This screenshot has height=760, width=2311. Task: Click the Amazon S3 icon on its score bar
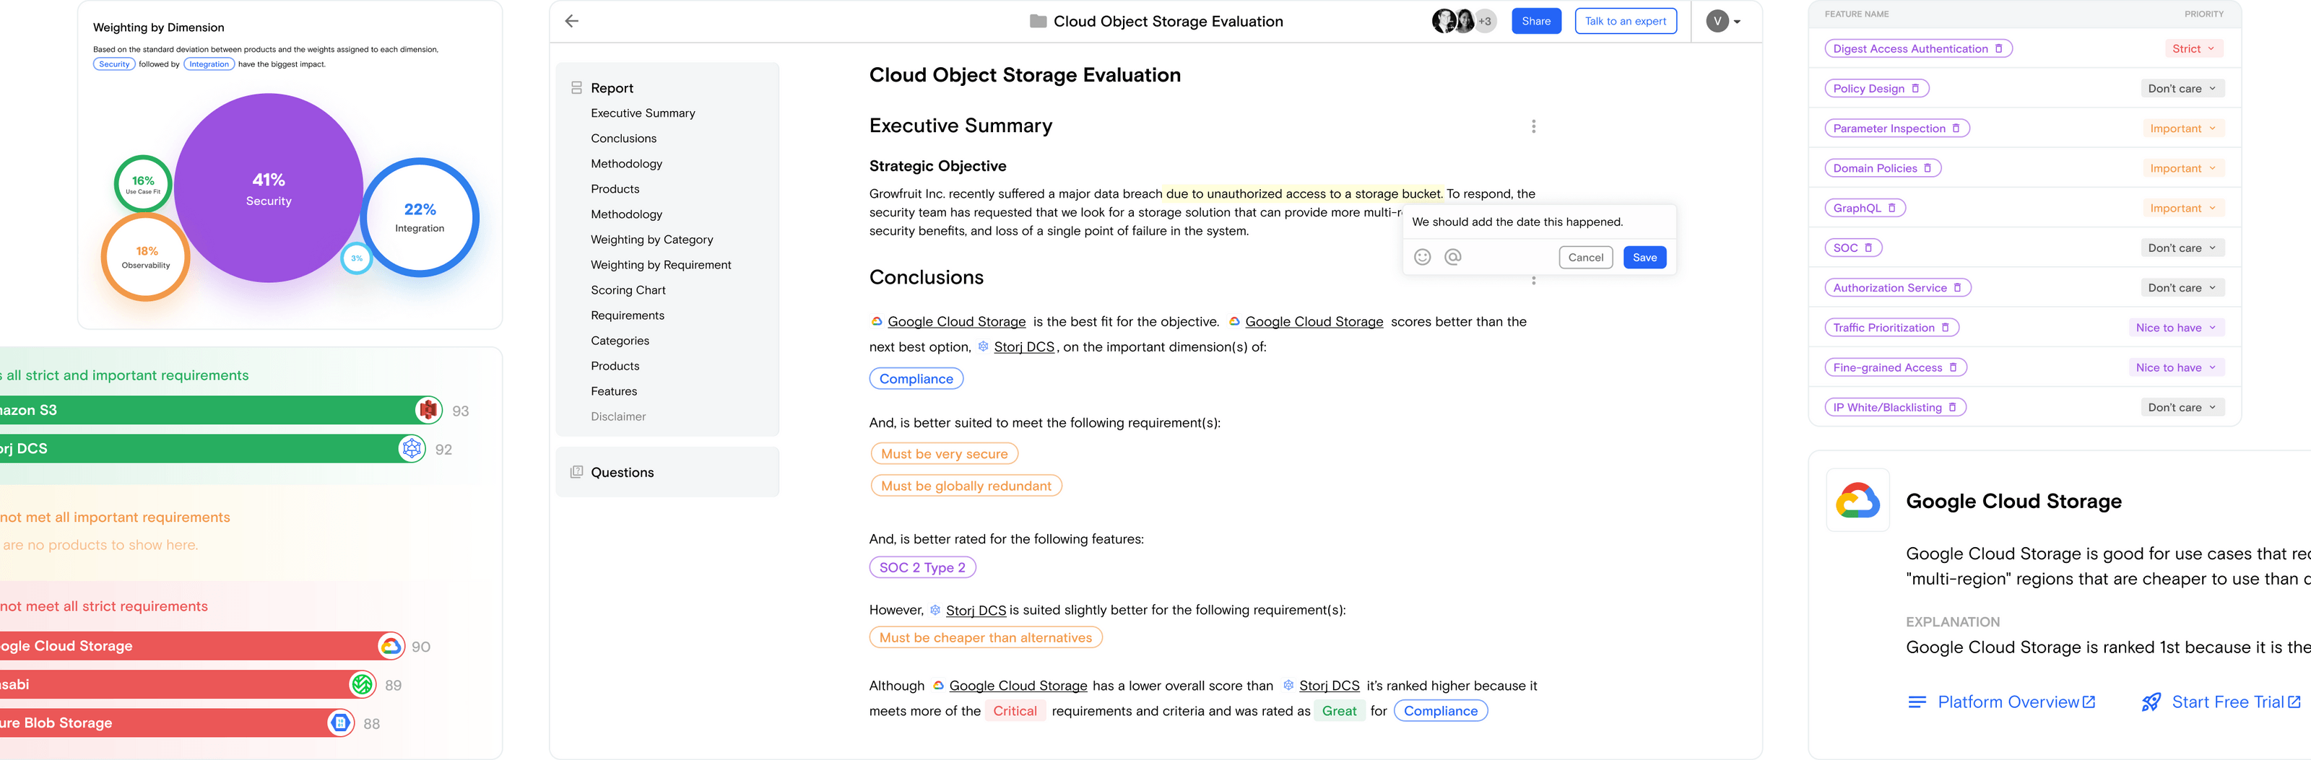tap(429, 409)
